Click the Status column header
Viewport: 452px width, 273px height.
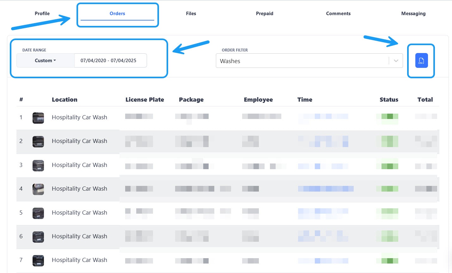tap(389, 99)
